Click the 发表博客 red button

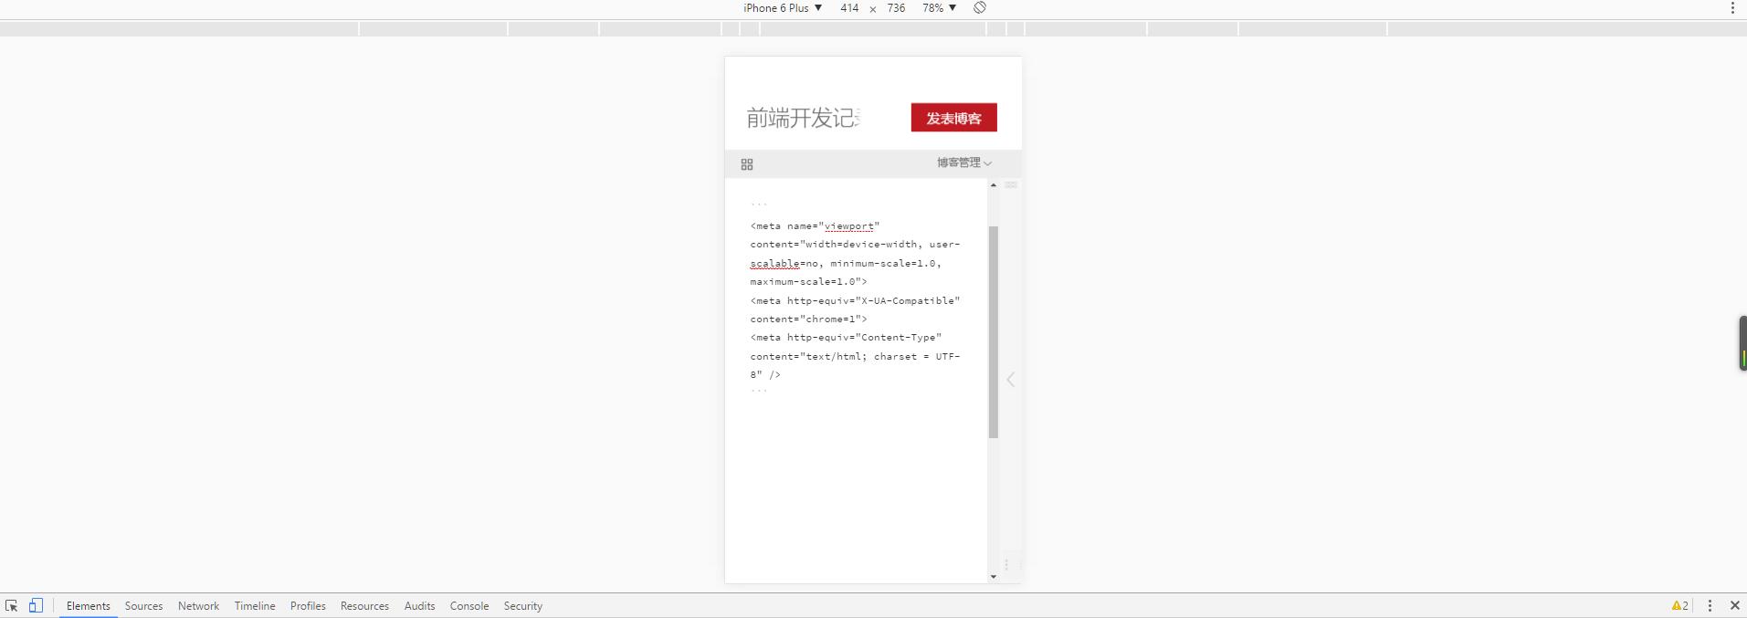click(x=953, y=118)
